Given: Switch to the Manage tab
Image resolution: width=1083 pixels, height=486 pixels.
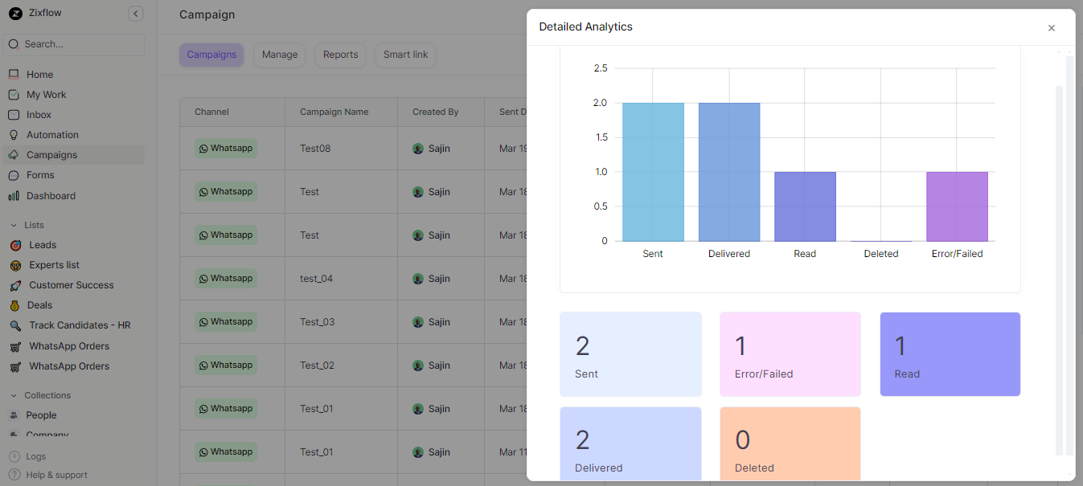Looking at the screenshot, I should 279,54.
